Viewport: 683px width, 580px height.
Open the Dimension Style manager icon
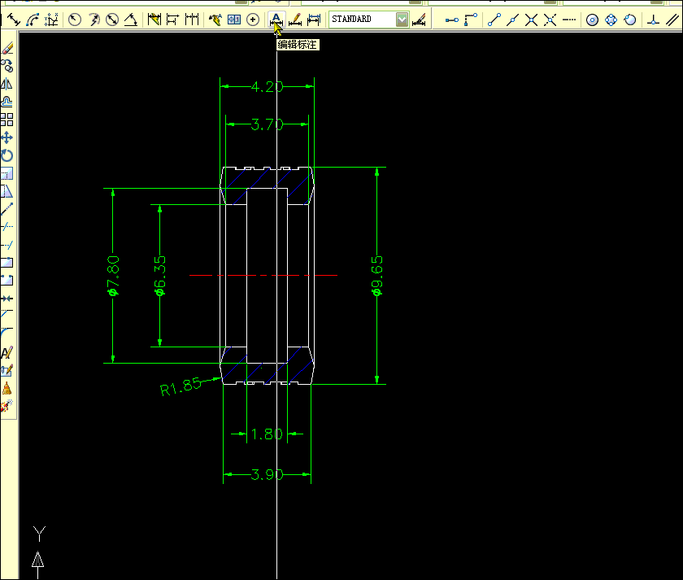(419, 20)
